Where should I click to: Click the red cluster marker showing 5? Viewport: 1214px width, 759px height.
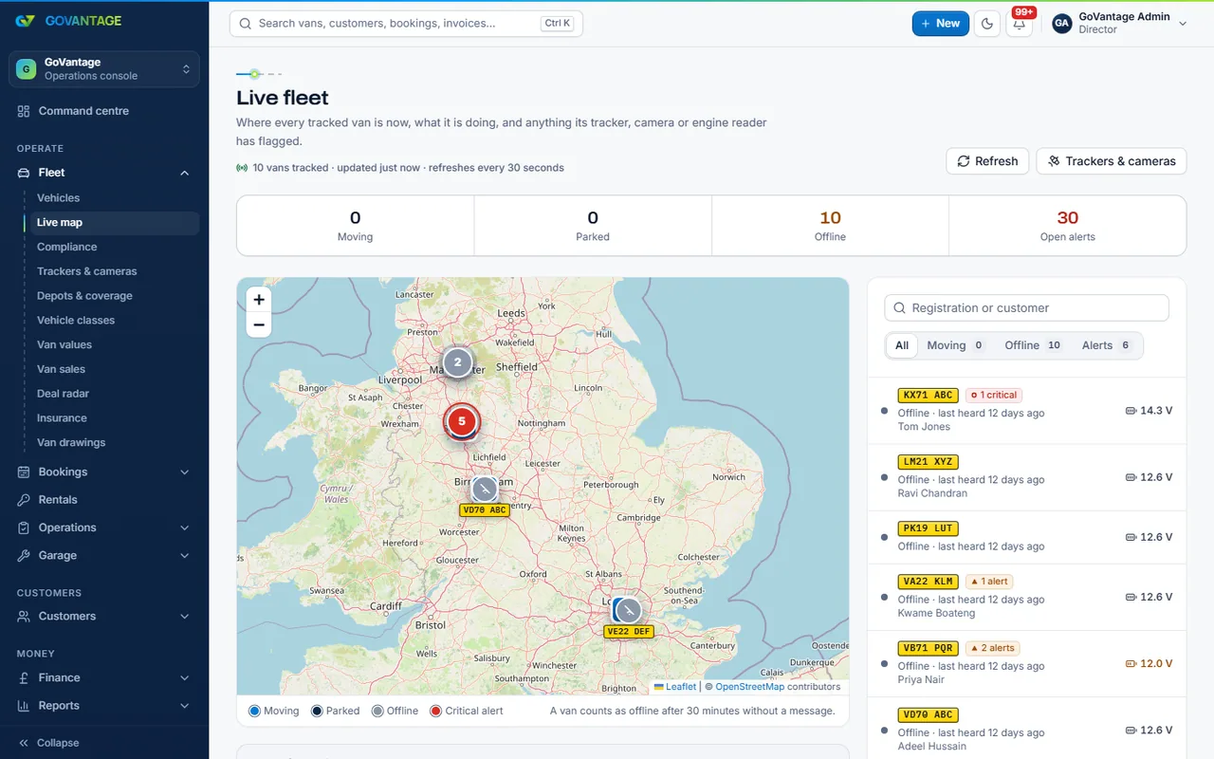462,421
